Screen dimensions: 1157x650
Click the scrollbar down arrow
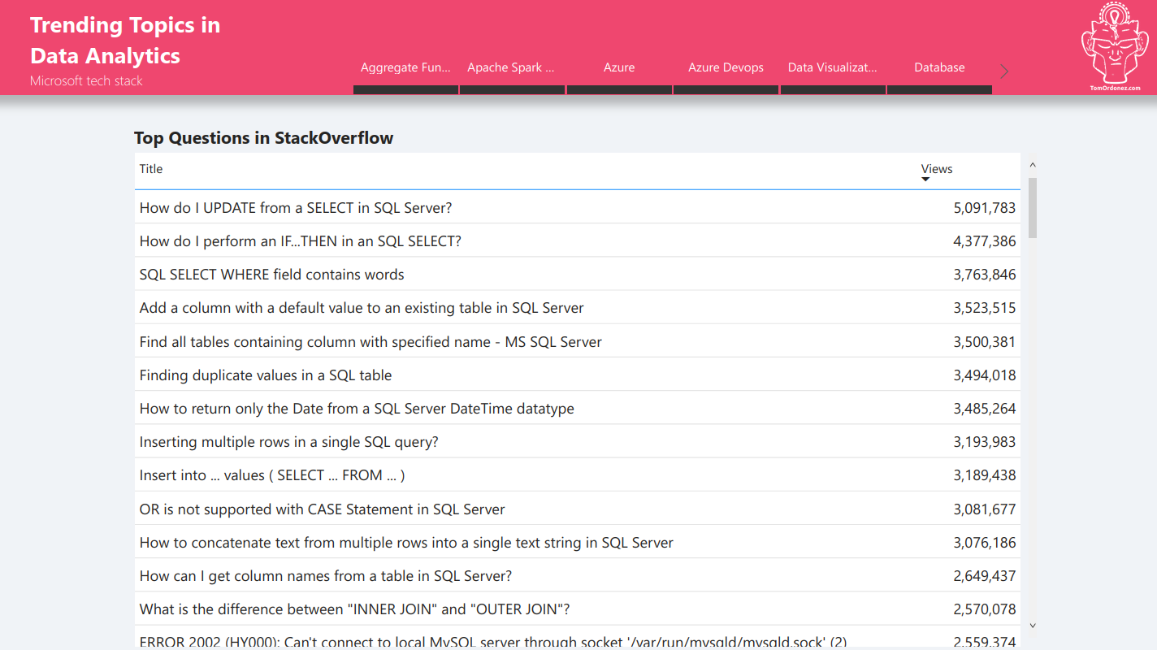1033,625
